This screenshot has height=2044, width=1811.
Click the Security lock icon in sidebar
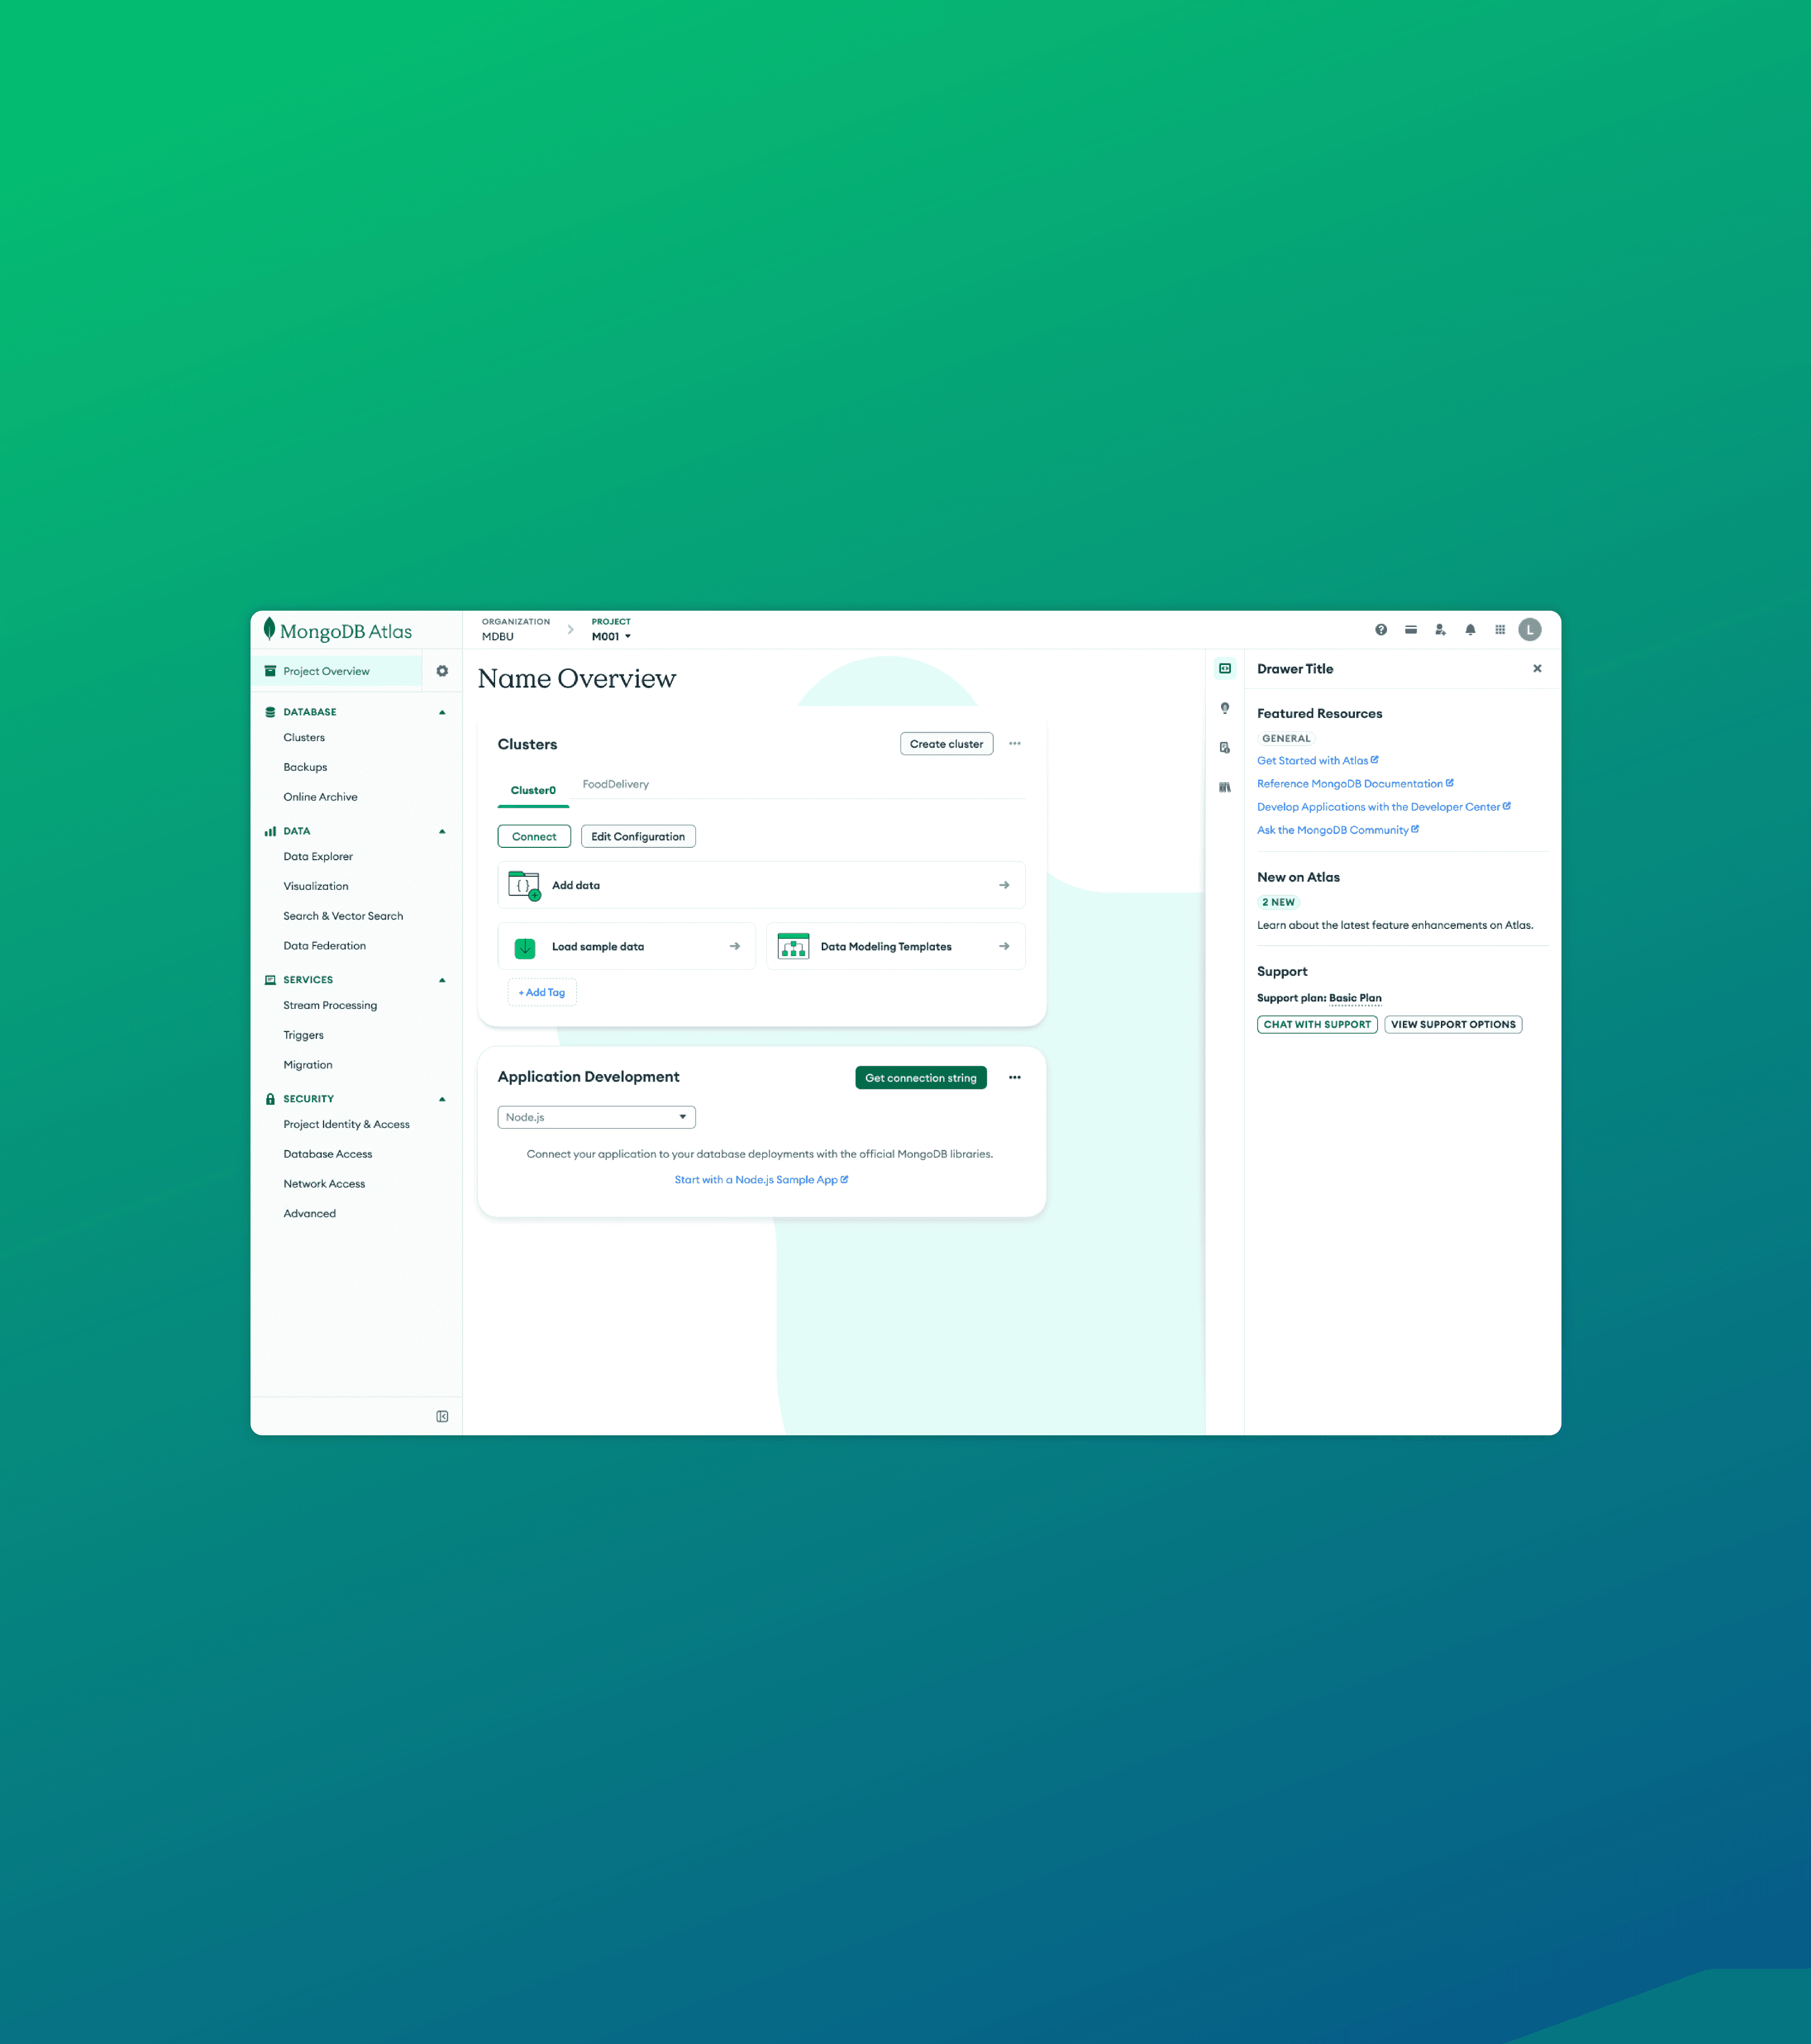pos(270,1099)
